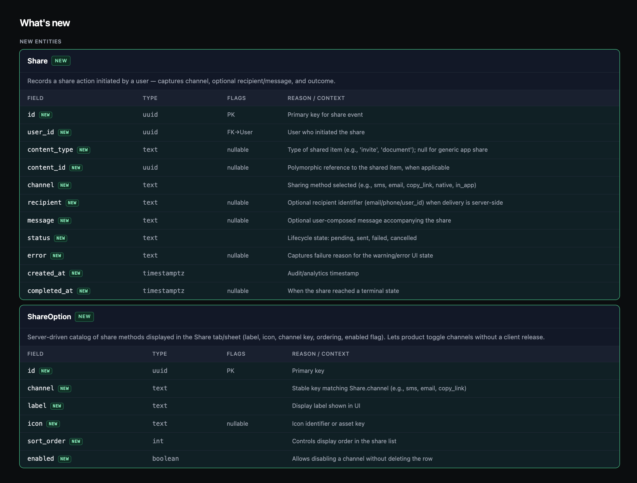The height and width of the screenshot is (483, 637).
Task: Click "Allows disabling a channel without deleting the row"
Action: [362, 459]
